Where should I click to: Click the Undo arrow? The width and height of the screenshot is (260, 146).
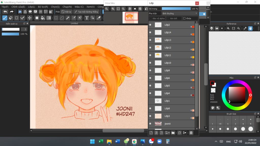coord(5,12)
